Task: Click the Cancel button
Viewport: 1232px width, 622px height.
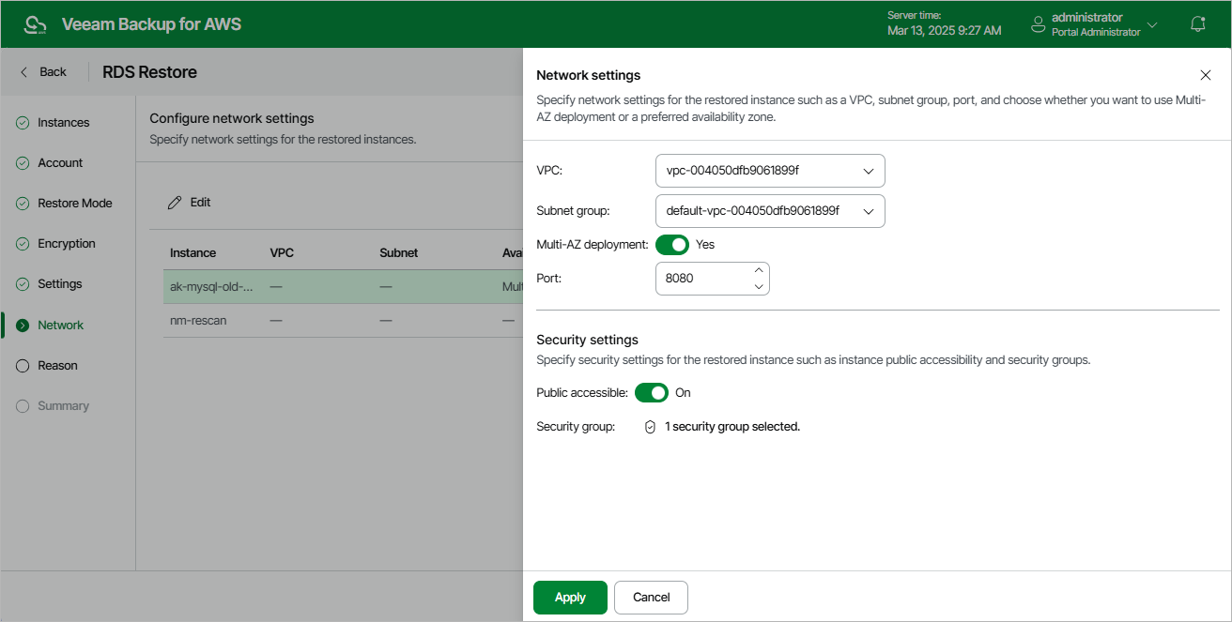Action: 651,598
